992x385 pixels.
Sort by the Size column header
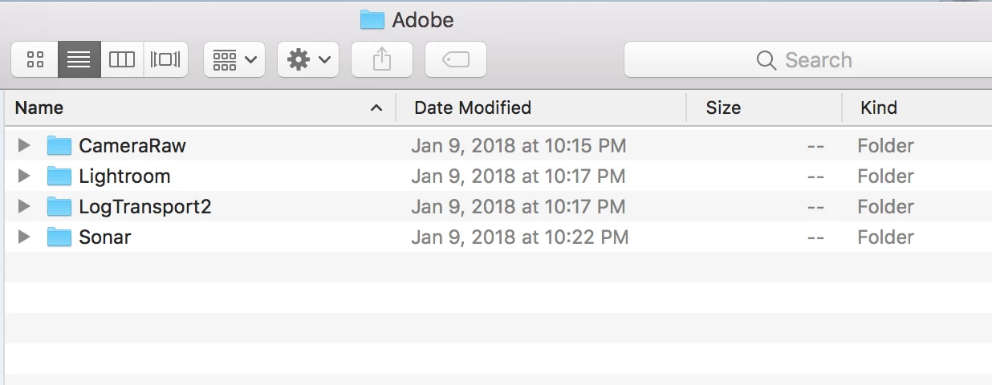pyautogui.click(x=762, y=107)
